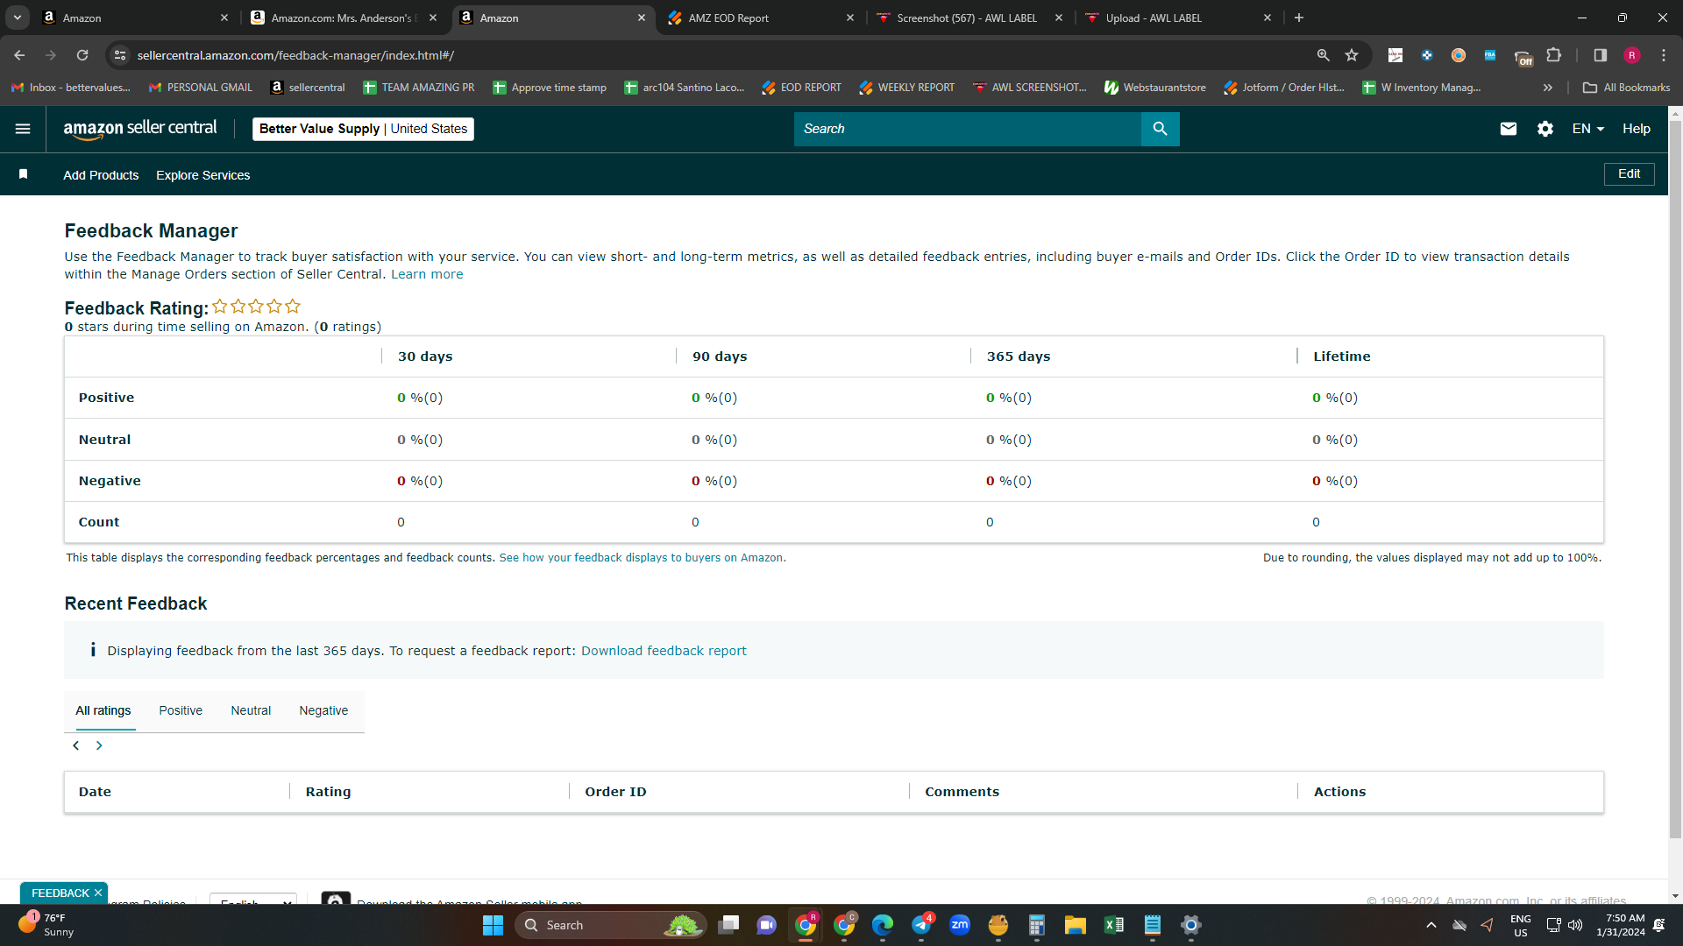The height and width of the screenshot is (946, 1683).
Task: Open the TEAM AMAZING PR bookmark
Action: click(x=418, y=88)
